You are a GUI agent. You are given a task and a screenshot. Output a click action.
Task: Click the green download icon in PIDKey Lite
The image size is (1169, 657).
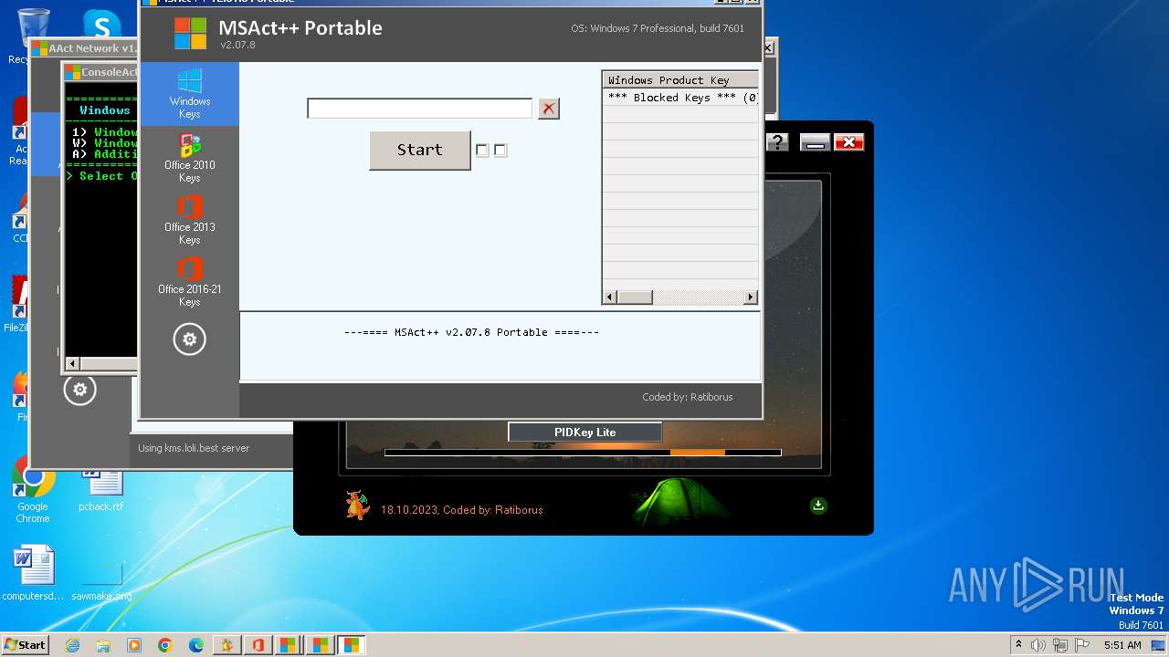pyautogui.click(x=818, y=505)
